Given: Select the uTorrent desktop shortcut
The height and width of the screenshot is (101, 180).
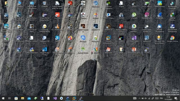Looking at the screenshot, I should click(x=134, y=16).
